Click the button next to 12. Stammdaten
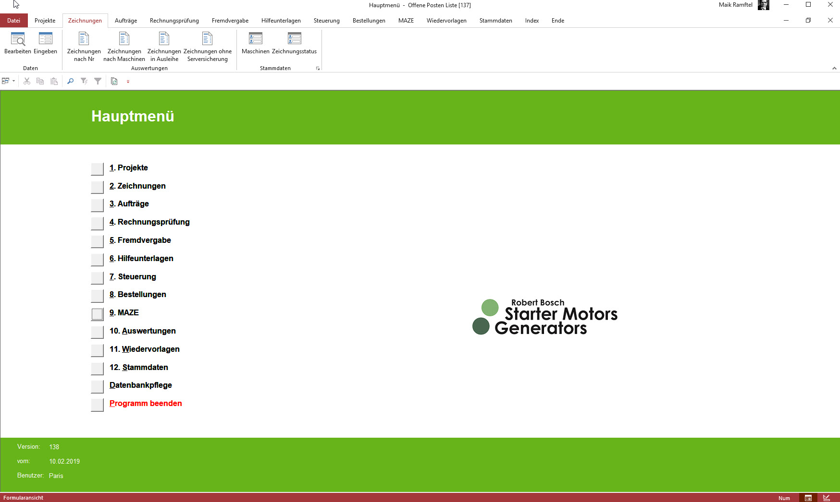The width and height of the screenshot is (840, 502). pos(97,369)
